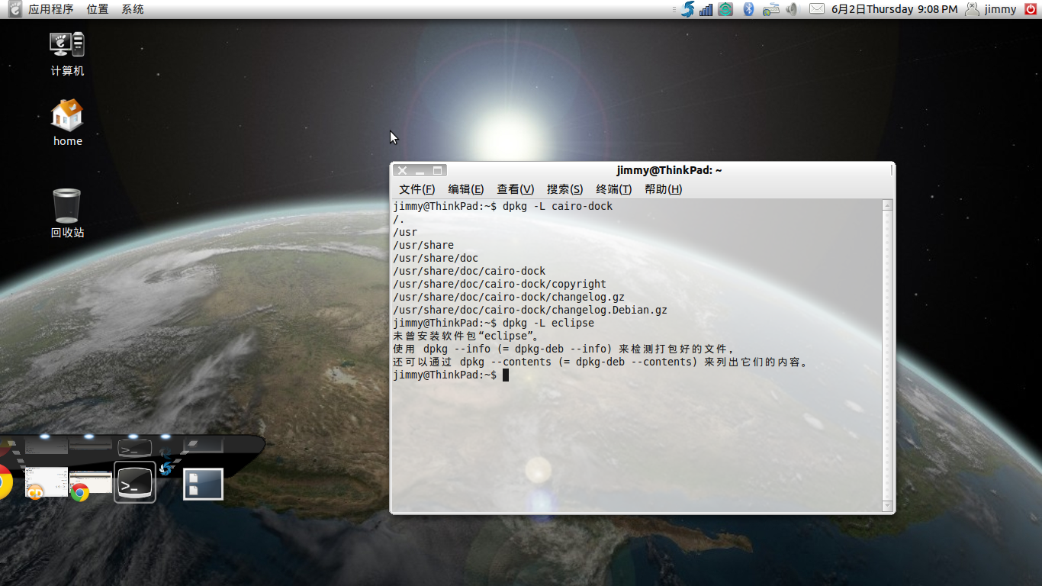Open the Bluetooth indicator menu
Screen dimensions: 1042x586
pos(748,9)
